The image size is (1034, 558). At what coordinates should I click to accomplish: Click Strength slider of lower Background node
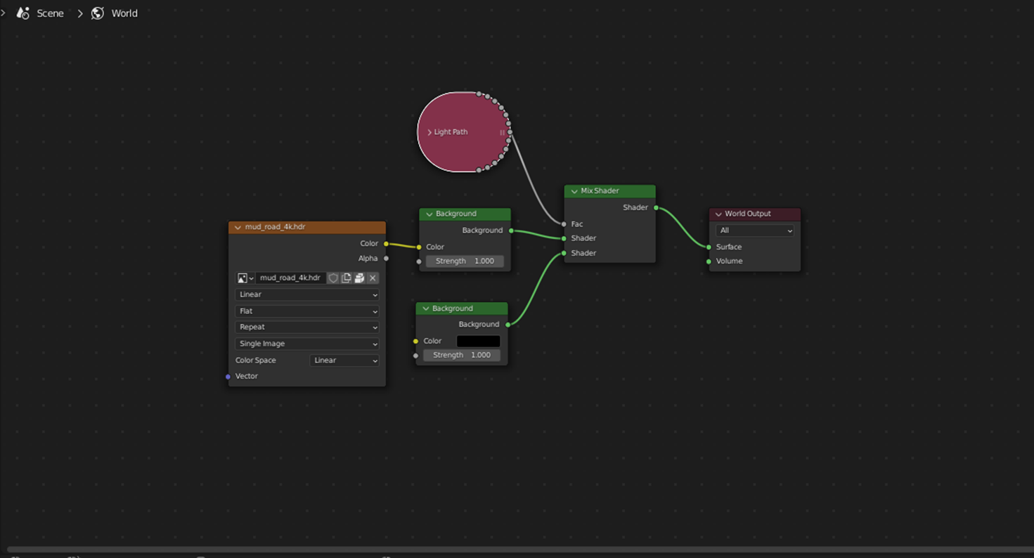(462, 356)
